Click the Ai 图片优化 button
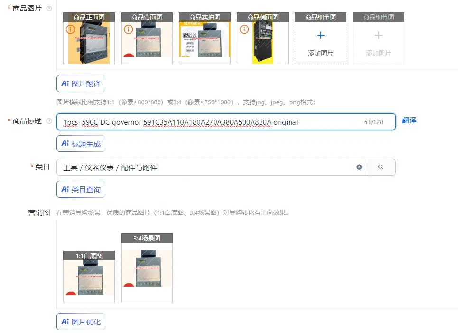The width and height of the screenshot is (458, 333). pyautogui.click(x=81, y=322)
